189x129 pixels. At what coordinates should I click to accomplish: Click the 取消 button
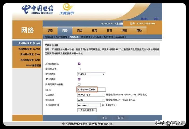point(120,118)
